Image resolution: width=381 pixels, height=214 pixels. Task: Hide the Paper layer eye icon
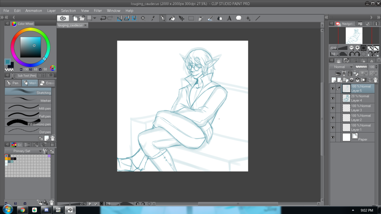tap(333, 137)
